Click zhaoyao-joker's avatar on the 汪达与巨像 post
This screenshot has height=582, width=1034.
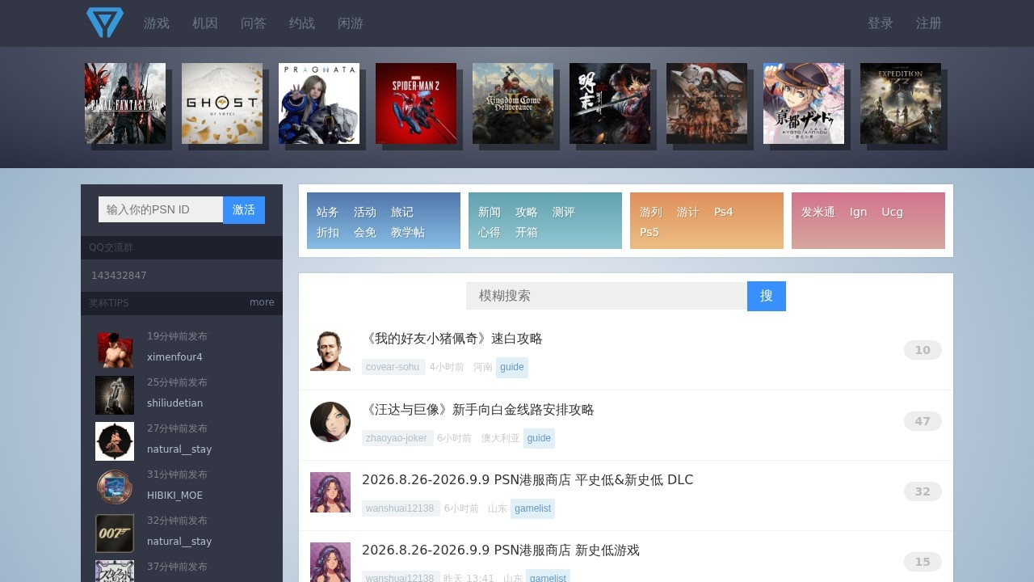330,422
